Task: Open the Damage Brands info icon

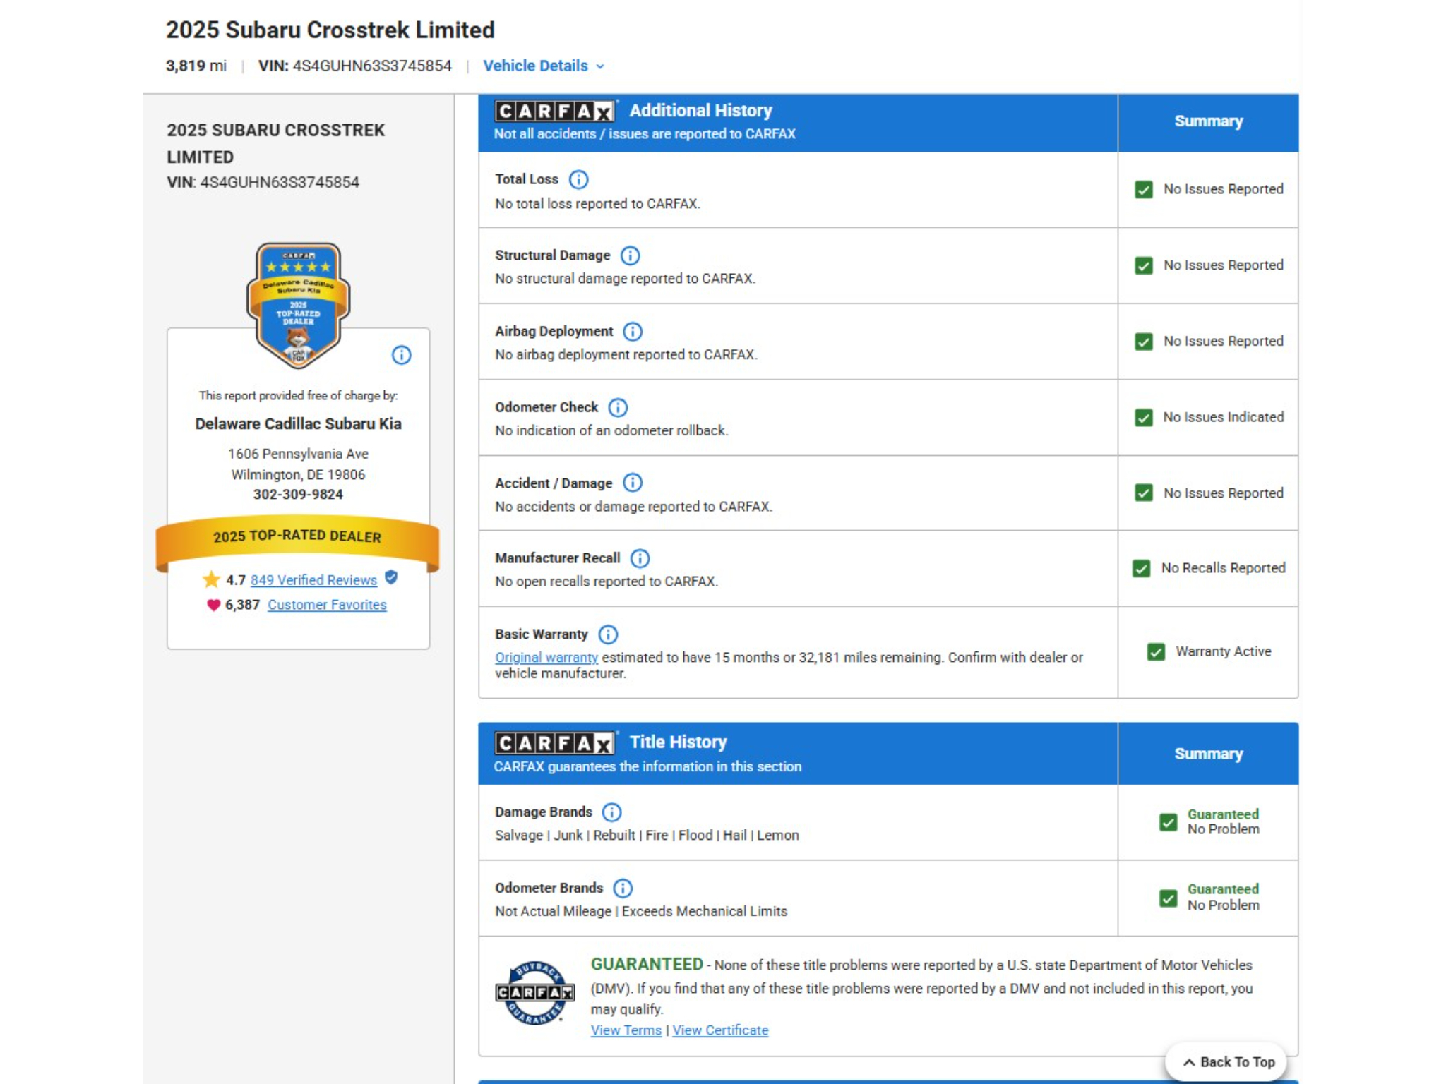Action: (x=611, y=812)
